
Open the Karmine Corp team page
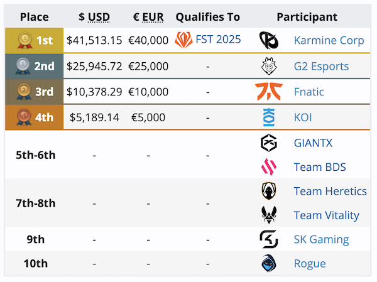(329, 41)
